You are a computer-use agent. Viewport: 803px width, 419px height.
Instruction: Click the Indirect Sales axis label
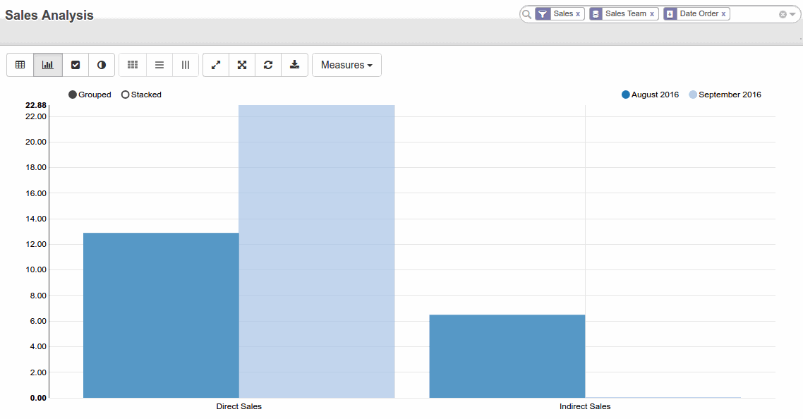[x=585, y=407]
